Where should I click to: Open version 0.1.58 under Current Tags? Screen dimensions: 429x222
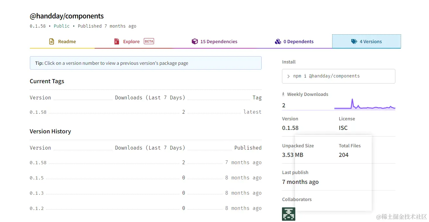click(x=38, y=112)
